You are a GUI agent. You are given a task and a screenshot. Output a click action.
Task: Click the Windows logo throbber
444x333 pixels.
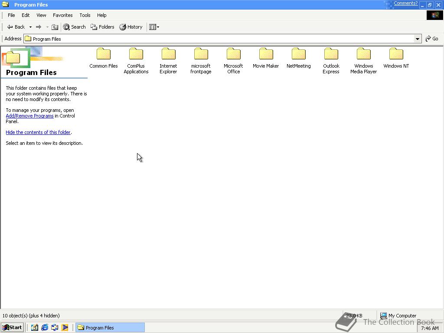click(x=434, y=15)
